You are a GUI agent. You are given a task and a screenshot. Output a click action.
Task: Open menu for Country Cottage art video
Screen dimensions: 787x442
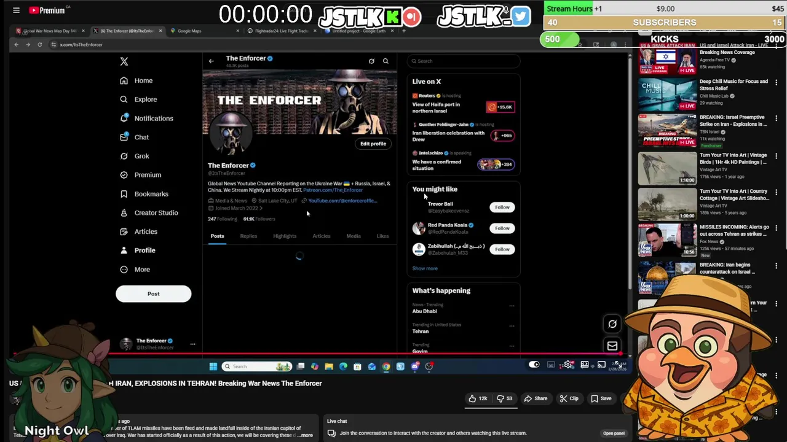[776, 192]
